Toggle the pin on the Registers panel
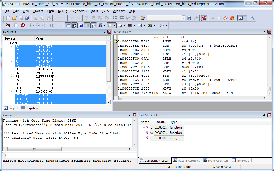This screenshot has width=274, height=171. point(104,32)
